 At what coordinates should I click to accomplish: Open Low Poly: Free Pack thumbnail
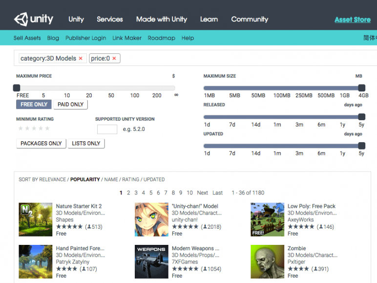267,219
